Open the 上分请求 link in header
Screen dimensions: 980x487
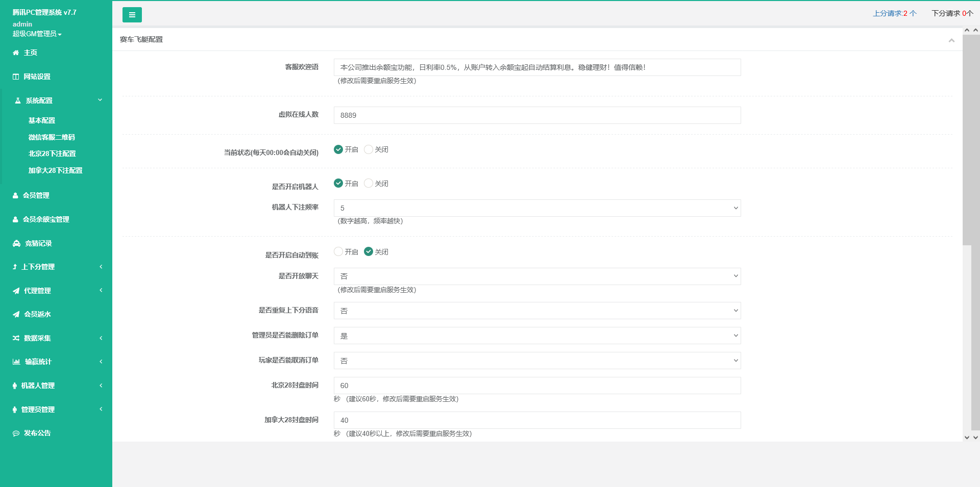click(x=895, y=13)
